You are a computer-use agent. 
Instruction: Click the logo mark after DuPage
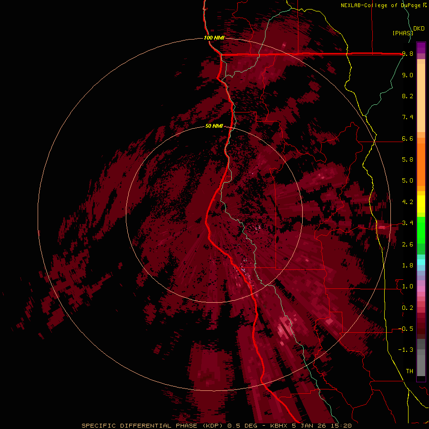click(x=425, y=5)
